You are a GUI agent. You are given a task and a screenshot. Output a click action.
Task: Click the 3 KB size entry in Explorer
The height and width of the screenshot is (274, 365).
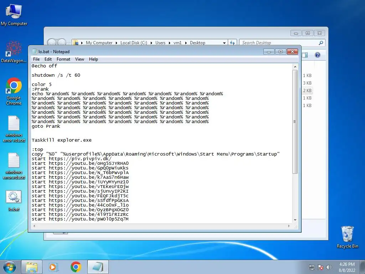(x=307, y=83)
